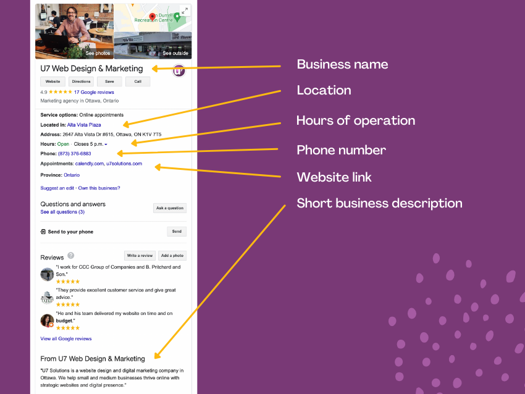Click Service options Online appointments text
This screenshot has height=394, width=525.
pos(82,115)
